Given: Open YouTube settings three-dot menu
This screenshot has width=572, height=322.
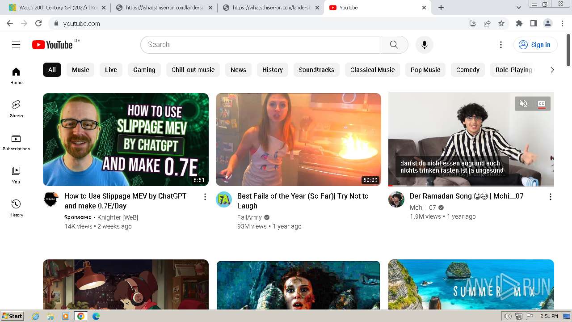Looking at the screenshot, I should [x=501, y=45].
